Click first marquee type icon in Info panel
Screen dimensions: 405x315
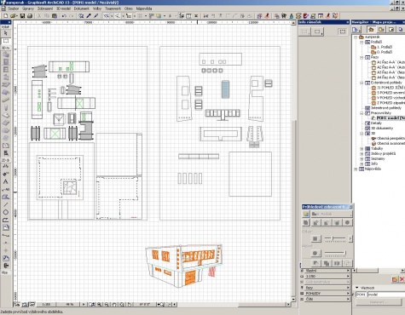click(305, 31)
